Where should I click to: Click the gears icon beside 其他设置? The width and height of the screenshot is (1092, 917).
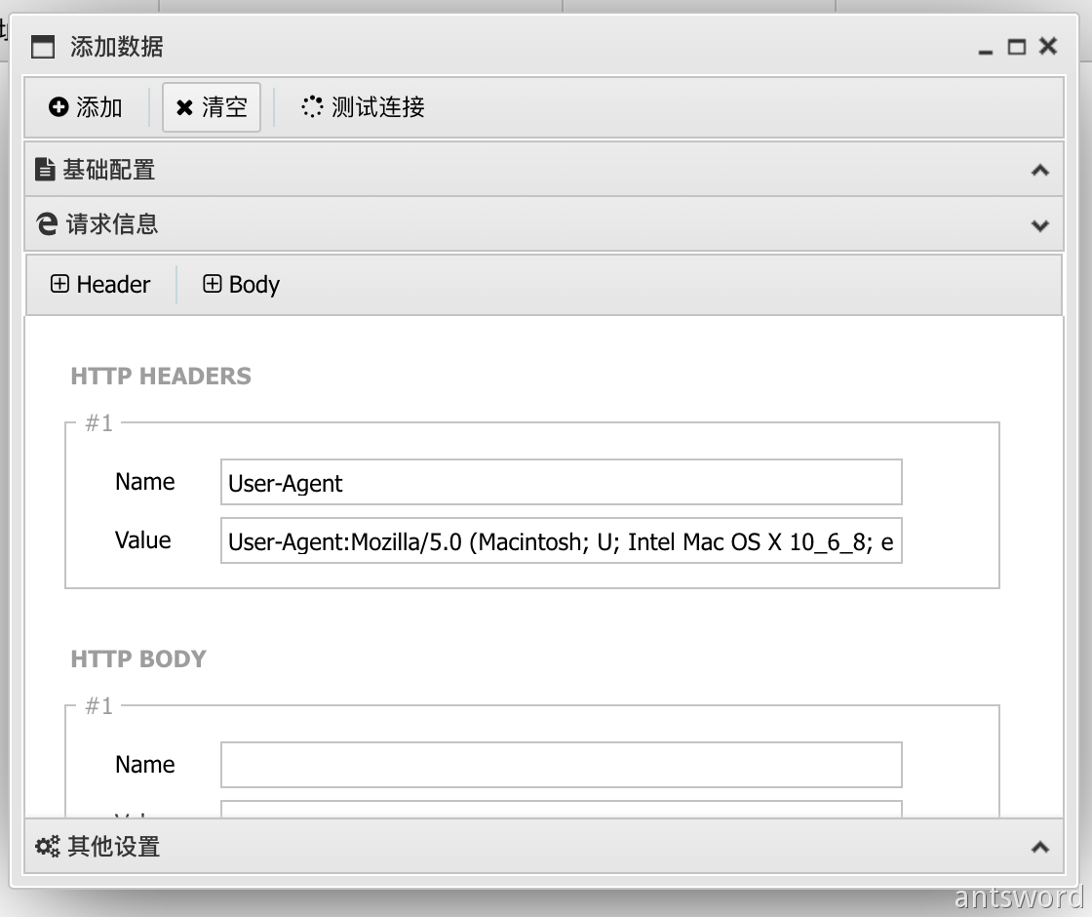pos(48,847)
